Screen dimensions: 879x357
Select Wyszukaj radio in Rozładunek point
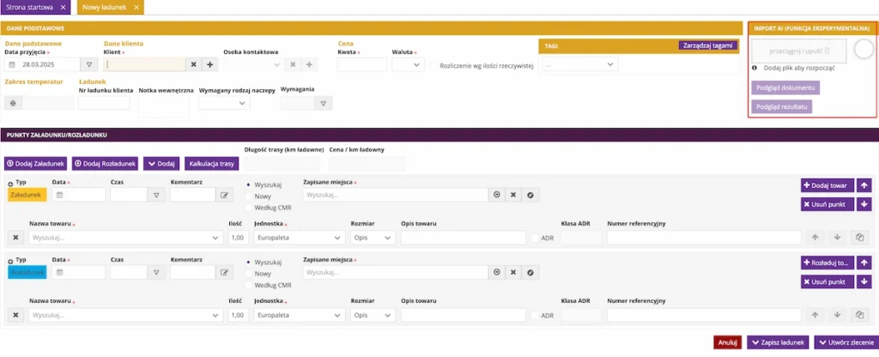(x=249, y=262)
